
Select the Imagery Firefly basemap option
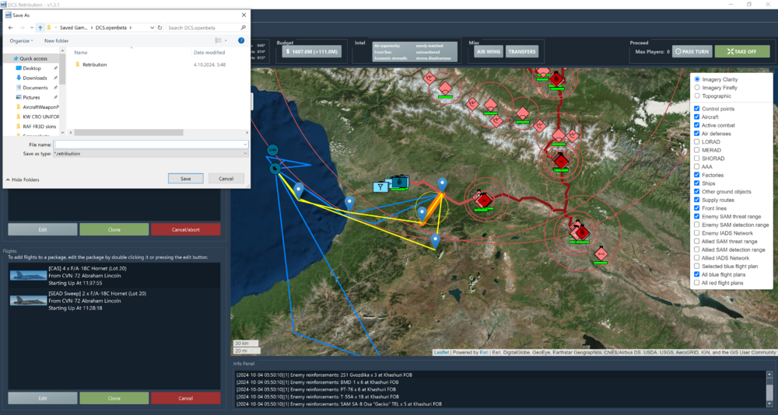[697, 88]
